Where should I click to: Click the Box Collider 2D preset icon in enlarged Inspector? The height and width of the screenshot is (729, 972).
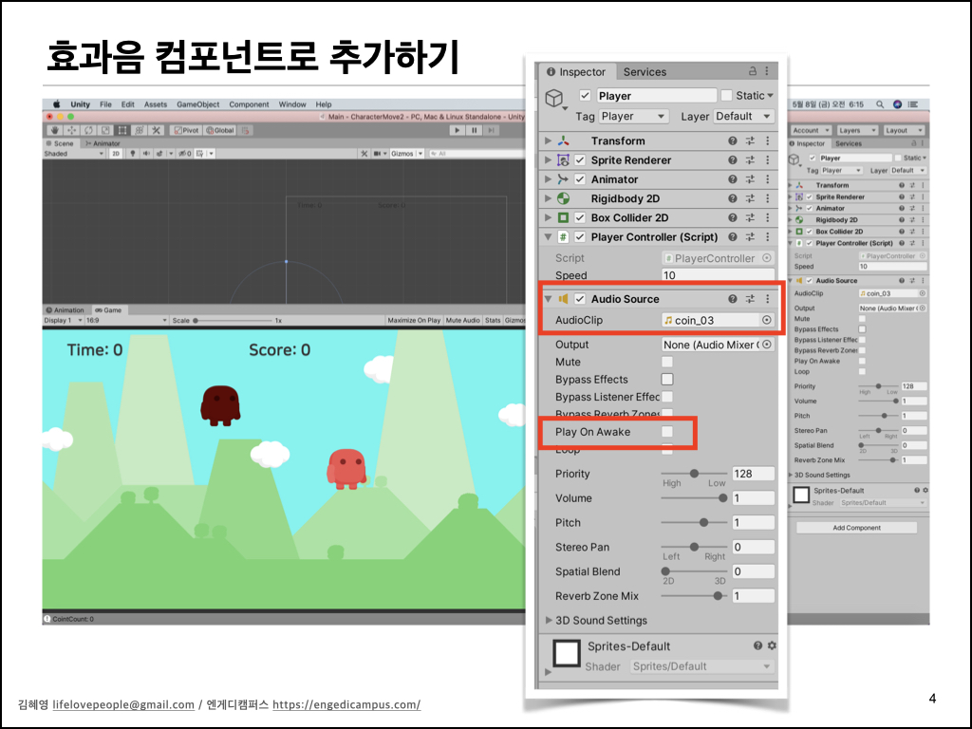pos(750,217)
